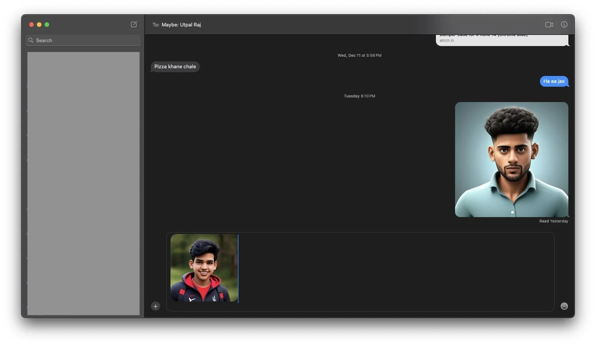The height and width of the screenshot is (346, 596).
Task: Maximize the Messages window with green button
Action: pos(47,25)
